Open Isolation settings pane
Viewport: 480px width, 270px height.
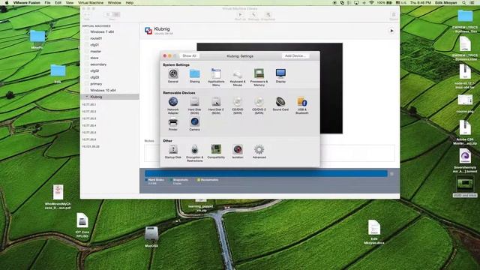(x=238, y=151)
